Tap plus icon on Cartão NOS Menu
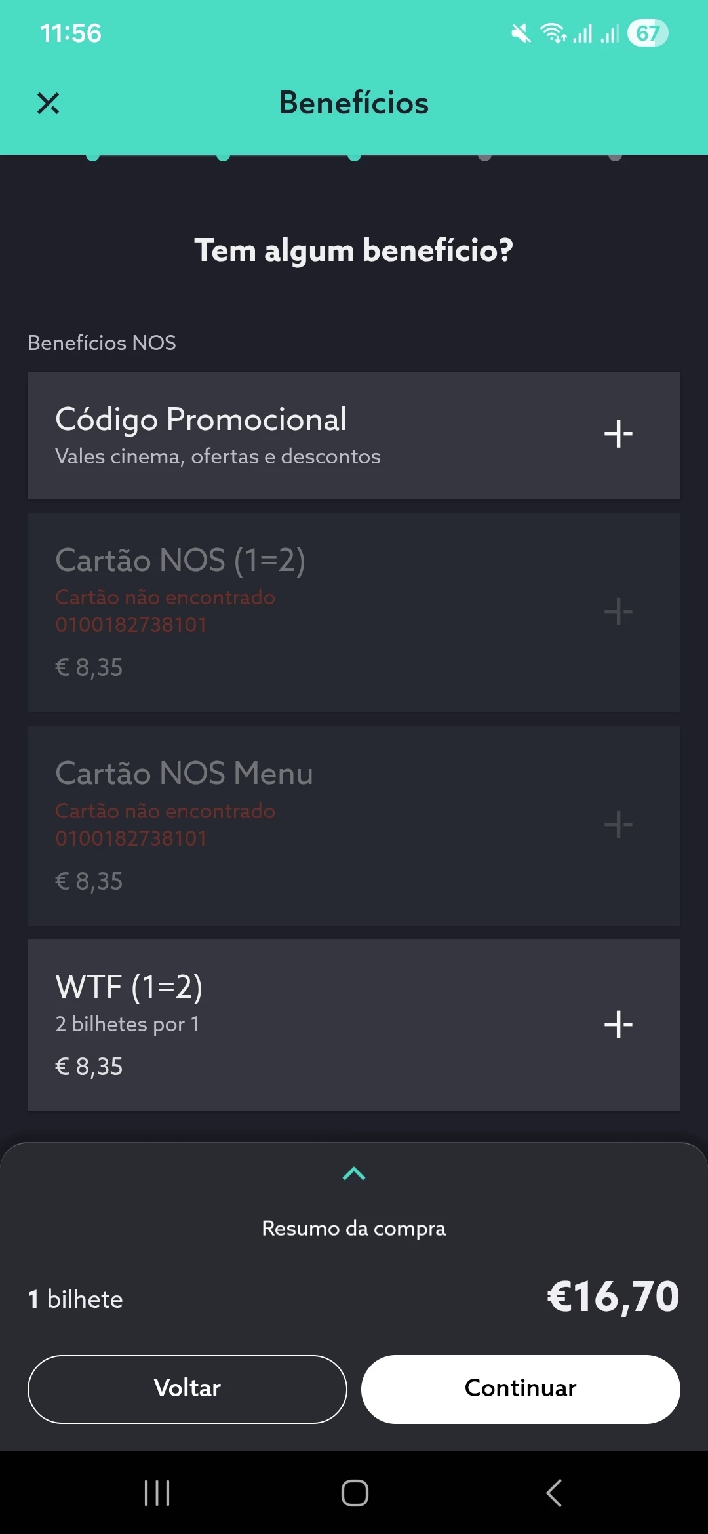The width and height of the screenshot is (708, 1534). [618, 825]
